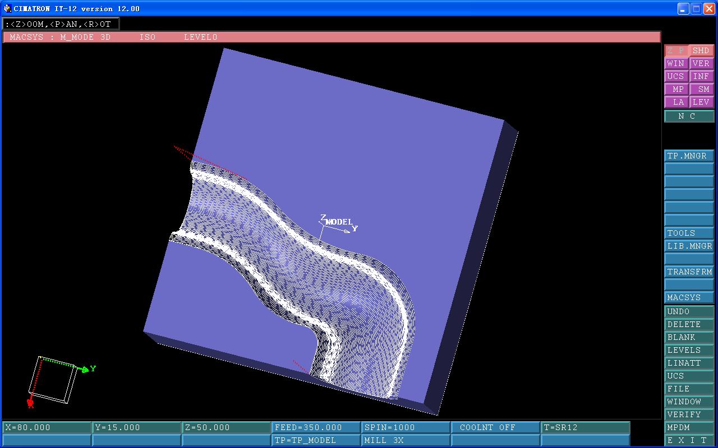Viewport: 718px width, 448px height.
Task: Click UNDO in the side menu
Action: coord(689,311)
